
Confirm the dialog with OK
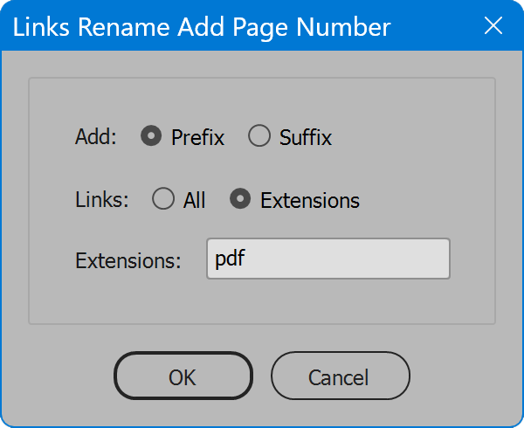point(183,376)
